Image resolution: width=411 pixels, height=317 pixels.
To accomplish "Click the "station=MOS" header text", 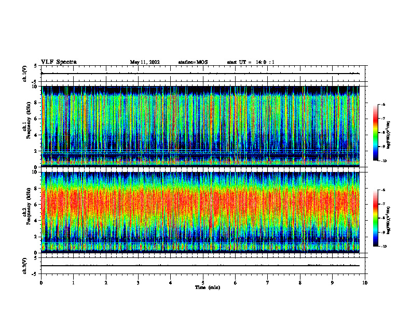I will (x=193, y=62).
